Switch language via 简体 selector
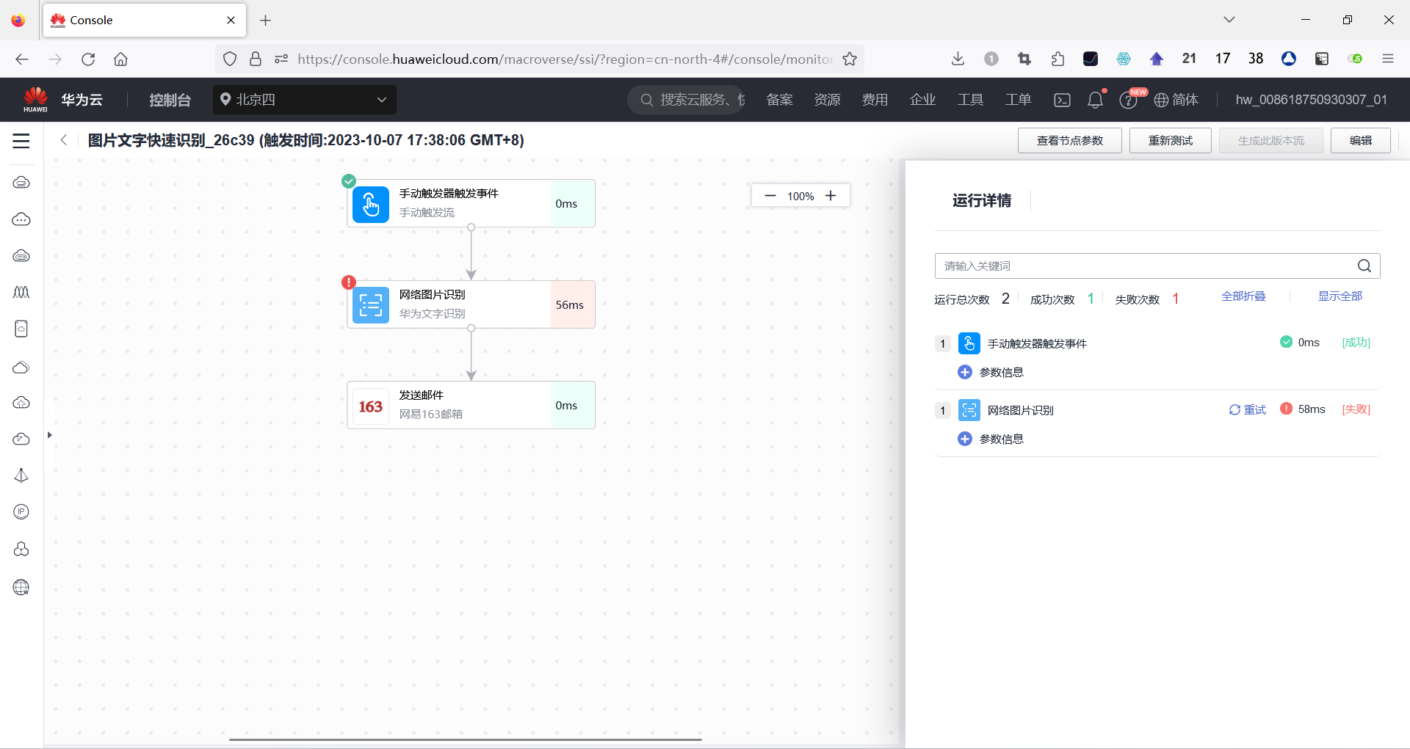 [x=1176, y=100]
